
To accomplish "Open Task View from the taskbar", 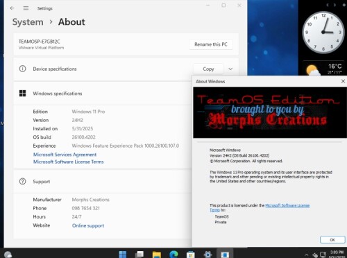I will 139,254.
